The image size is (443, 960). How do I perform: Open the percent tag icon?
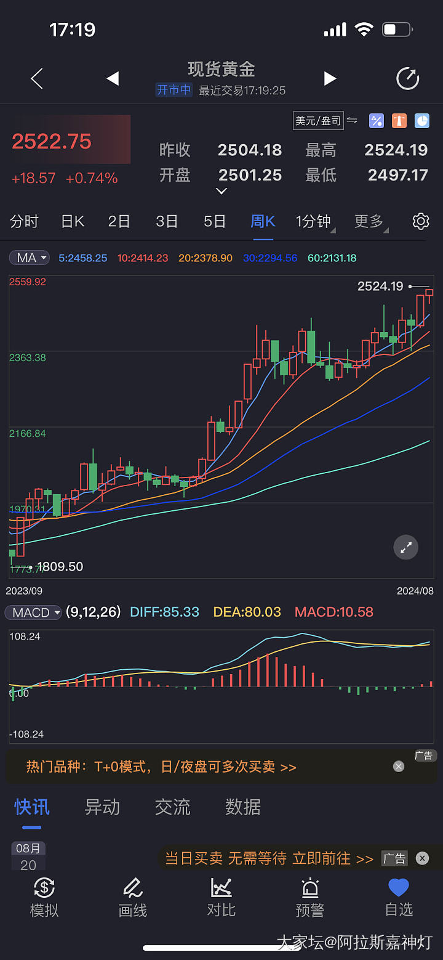[x=376, y=121]
